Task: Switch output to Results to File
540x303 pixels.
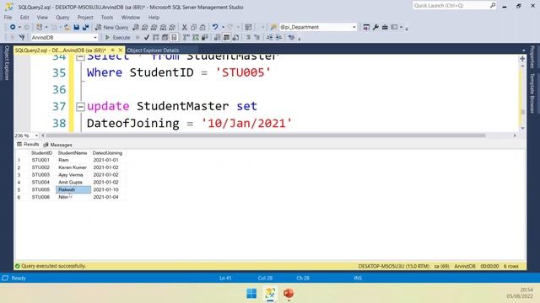Action: [235, 37]
